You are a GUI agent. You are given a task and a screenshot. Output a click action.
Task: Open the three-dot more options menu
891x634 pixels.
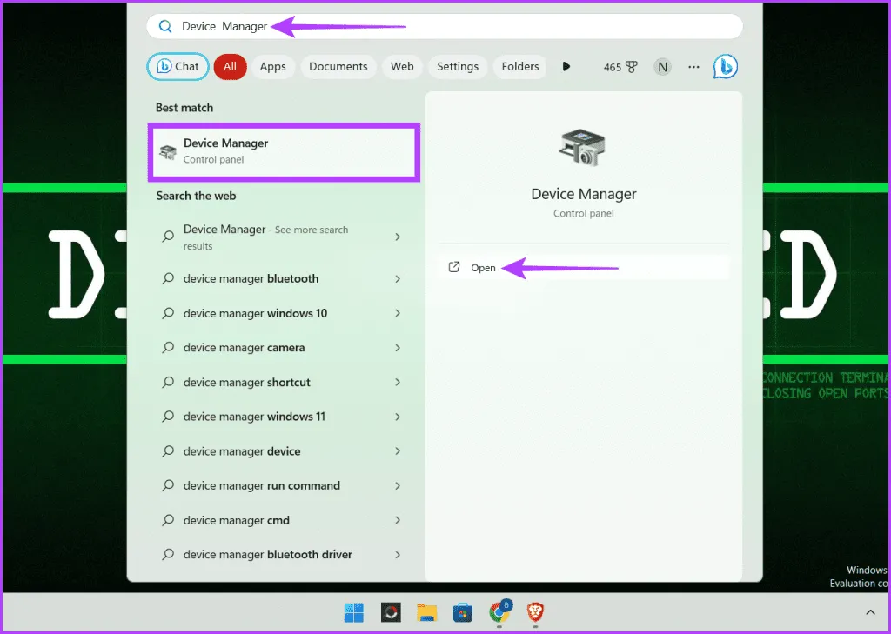[693, 67]
